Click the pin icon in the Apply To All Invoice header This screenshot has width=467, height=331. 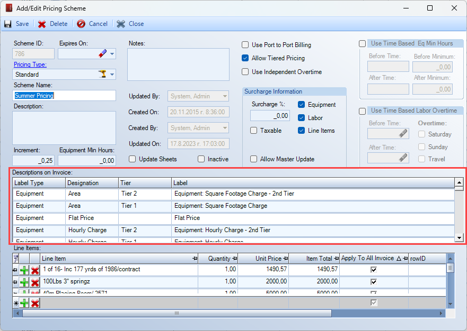pyautogui.click(x=406, y=259)
